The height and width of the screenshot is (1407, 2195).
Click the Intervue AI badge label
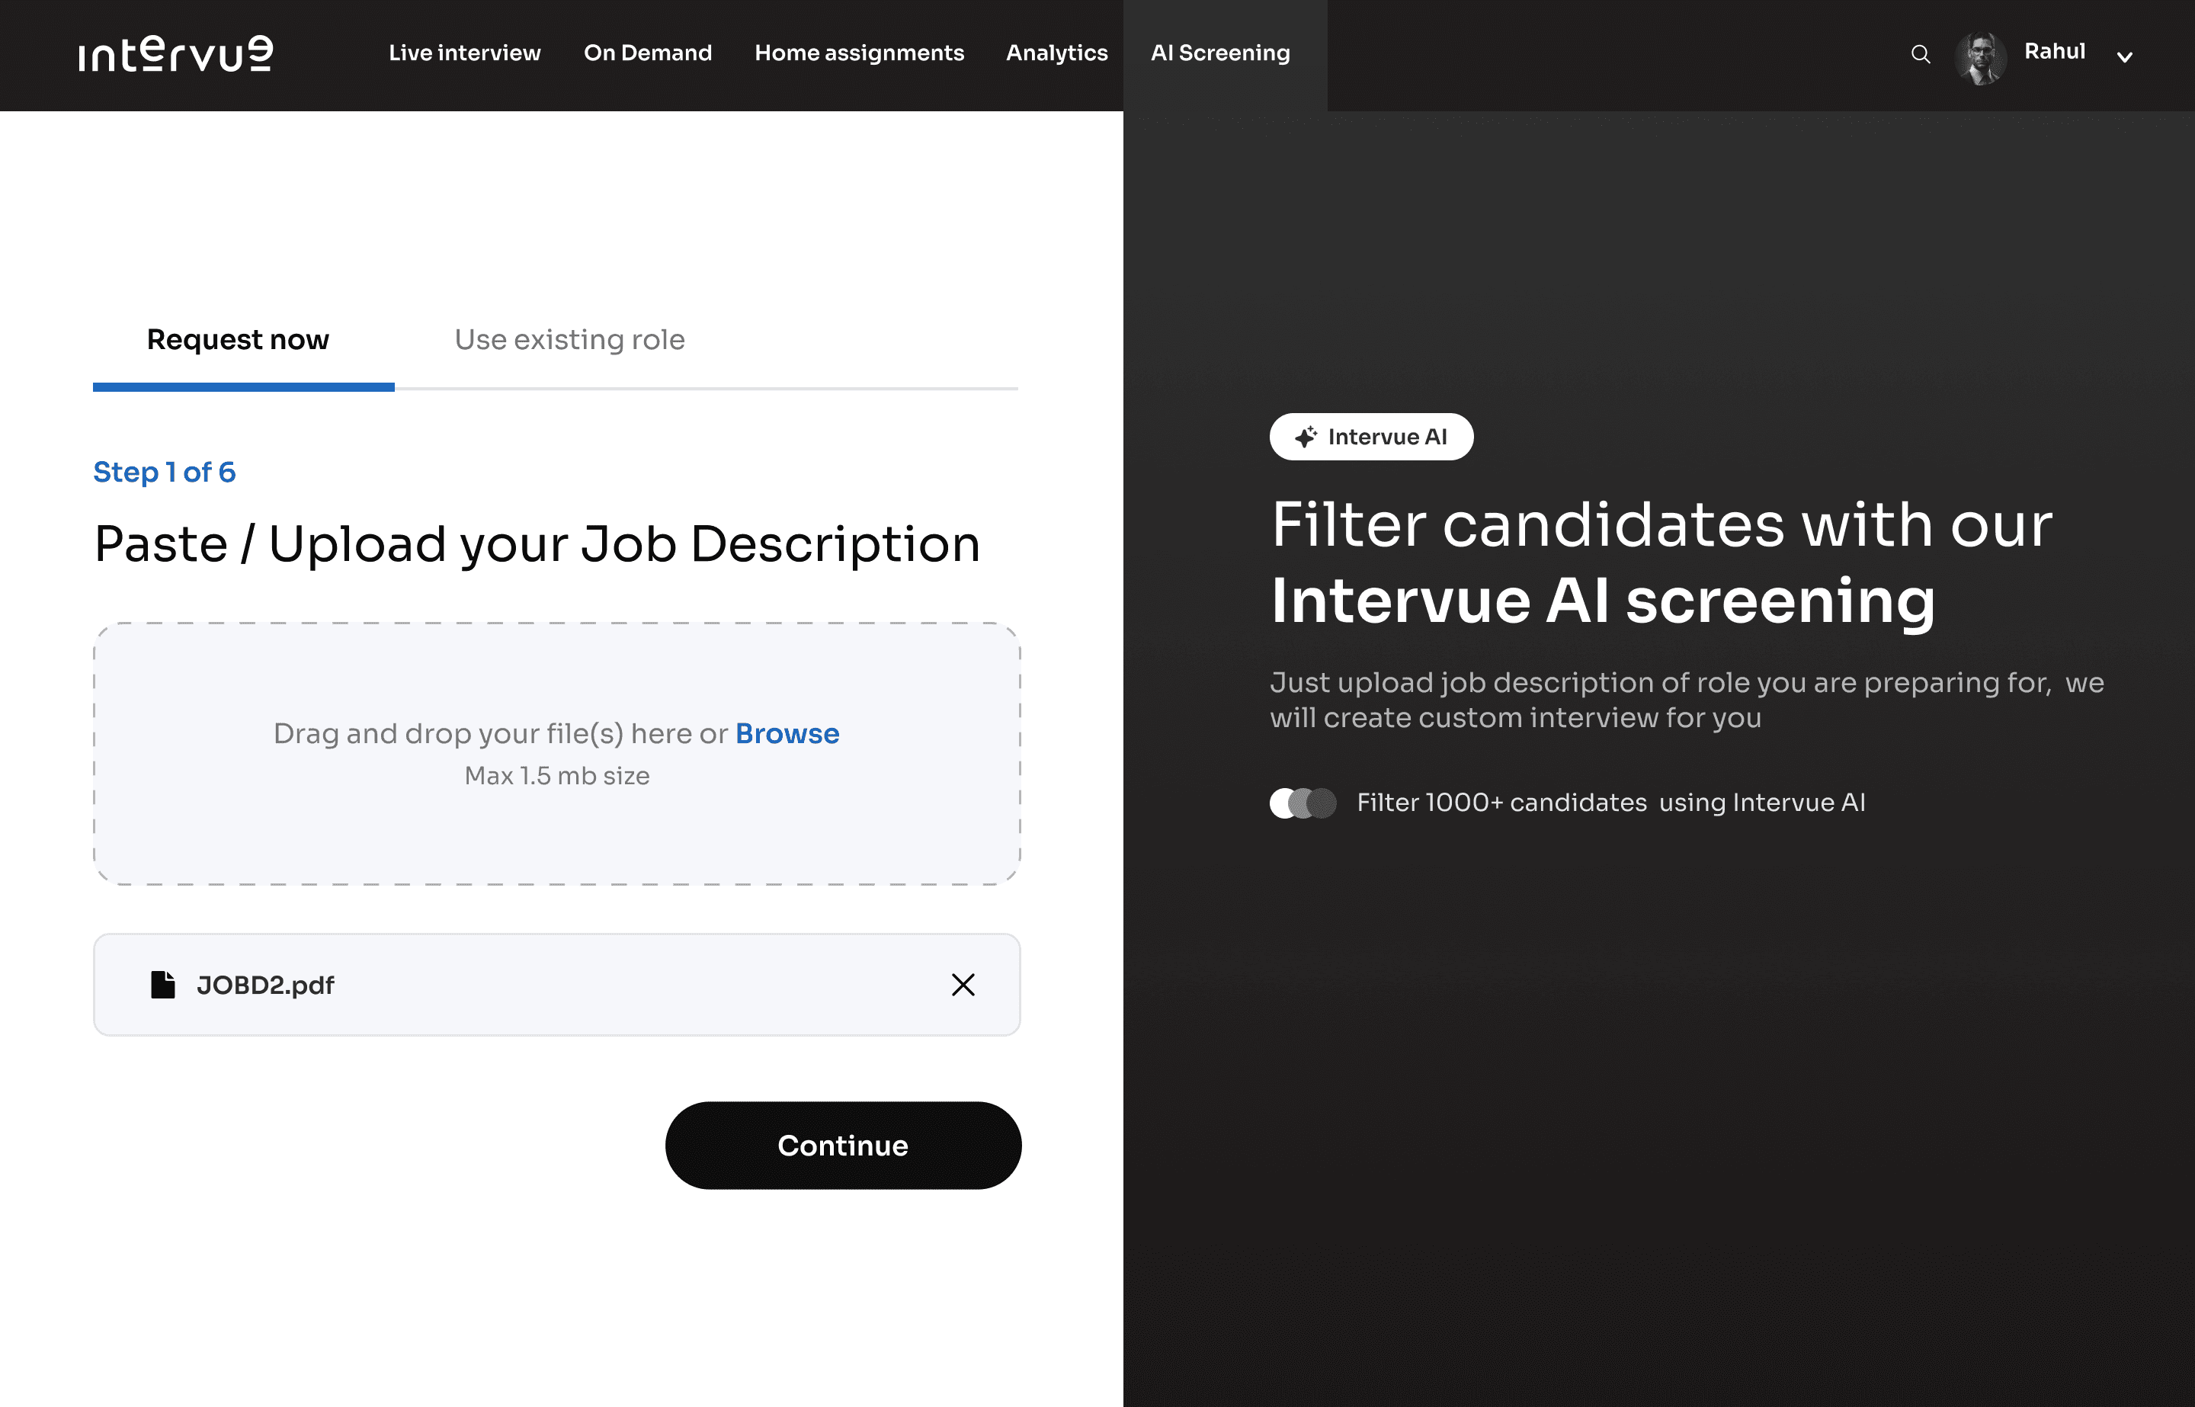(x=1386, y=437)
